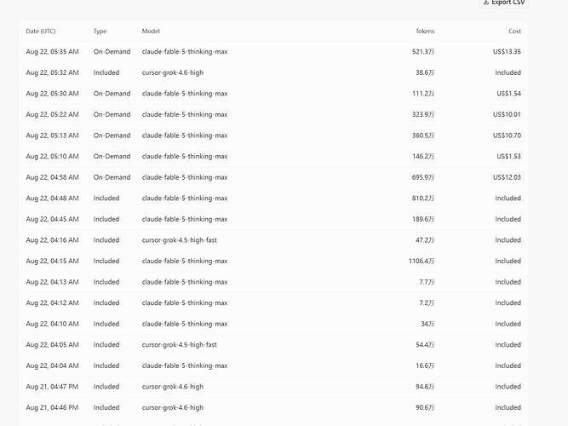Select the Date (UTC) column header
Viewport: 568px width, 426px height.
pos(41,32)
